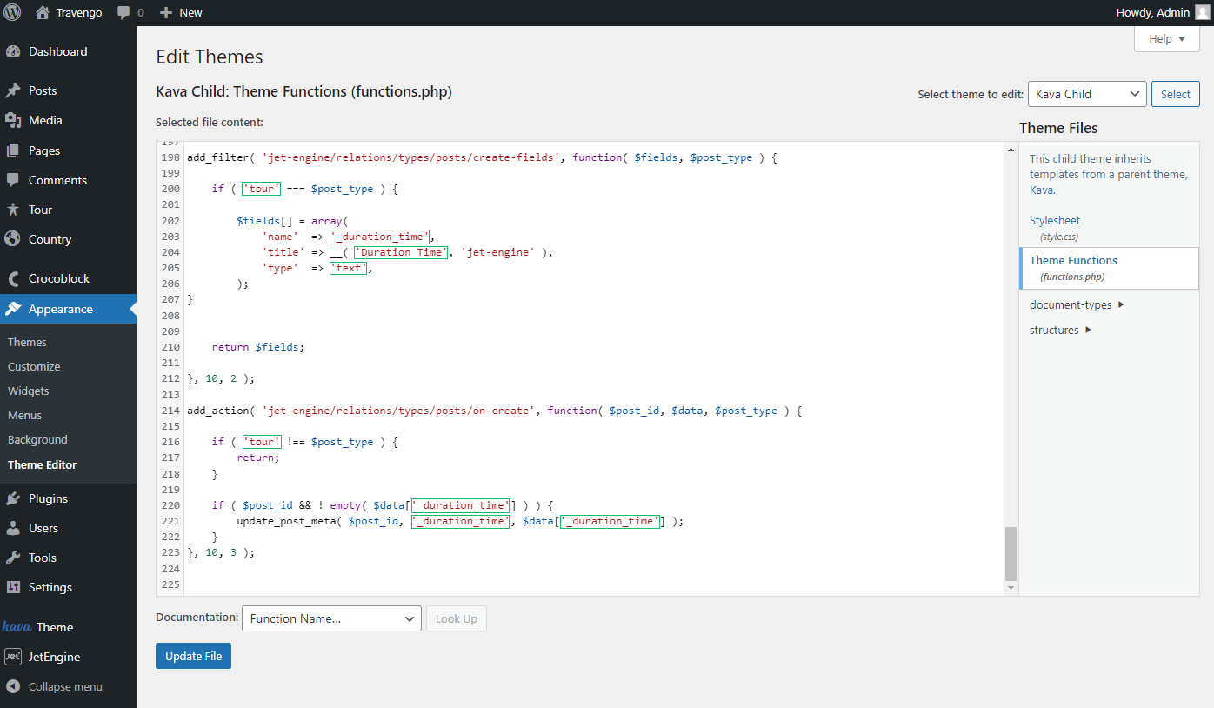Screen dimensions: 1214x708
Task: Open the Theme Functions functions.php file
Action: point(1109,268)
